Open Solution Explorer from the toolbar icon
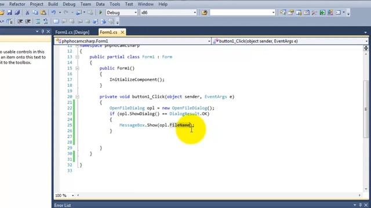Screen dimensions: 371x208 [x=283, y=13]
